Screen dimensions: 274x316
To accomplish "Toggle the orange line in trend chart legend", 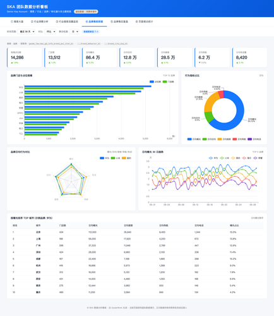I will coord(235,158).
